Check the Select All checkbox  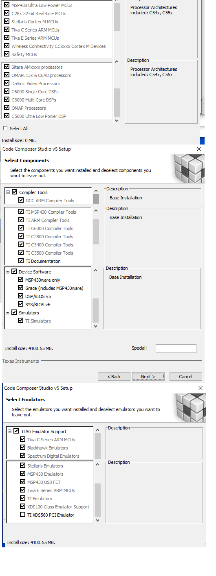pyautogui.click(x=5, y=128)
